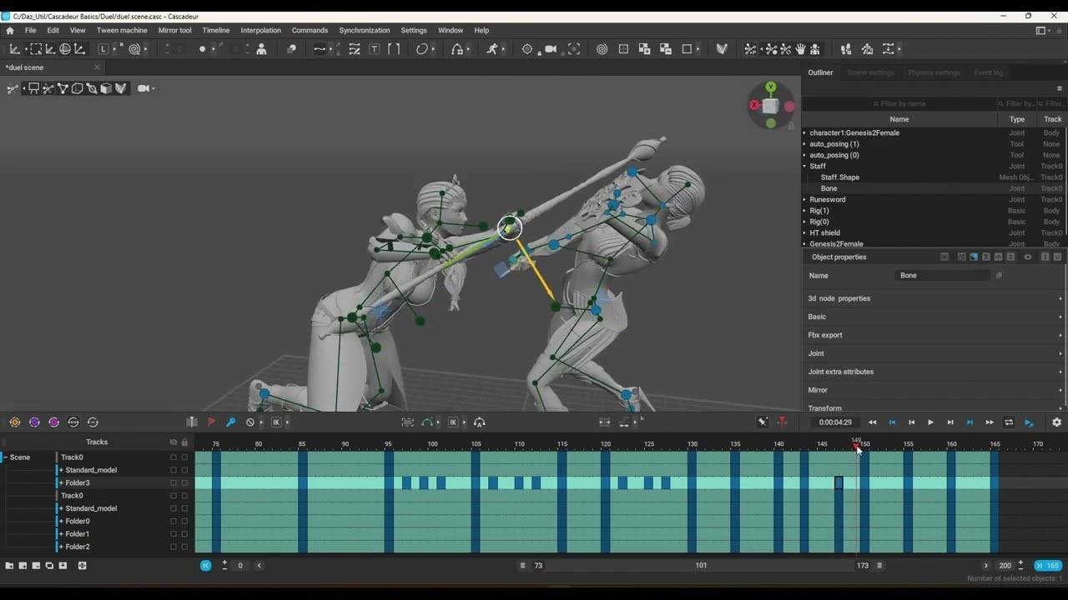Click the Name field containing Bone
This screenshot has height=600, width=1068.
click(943, 276)
